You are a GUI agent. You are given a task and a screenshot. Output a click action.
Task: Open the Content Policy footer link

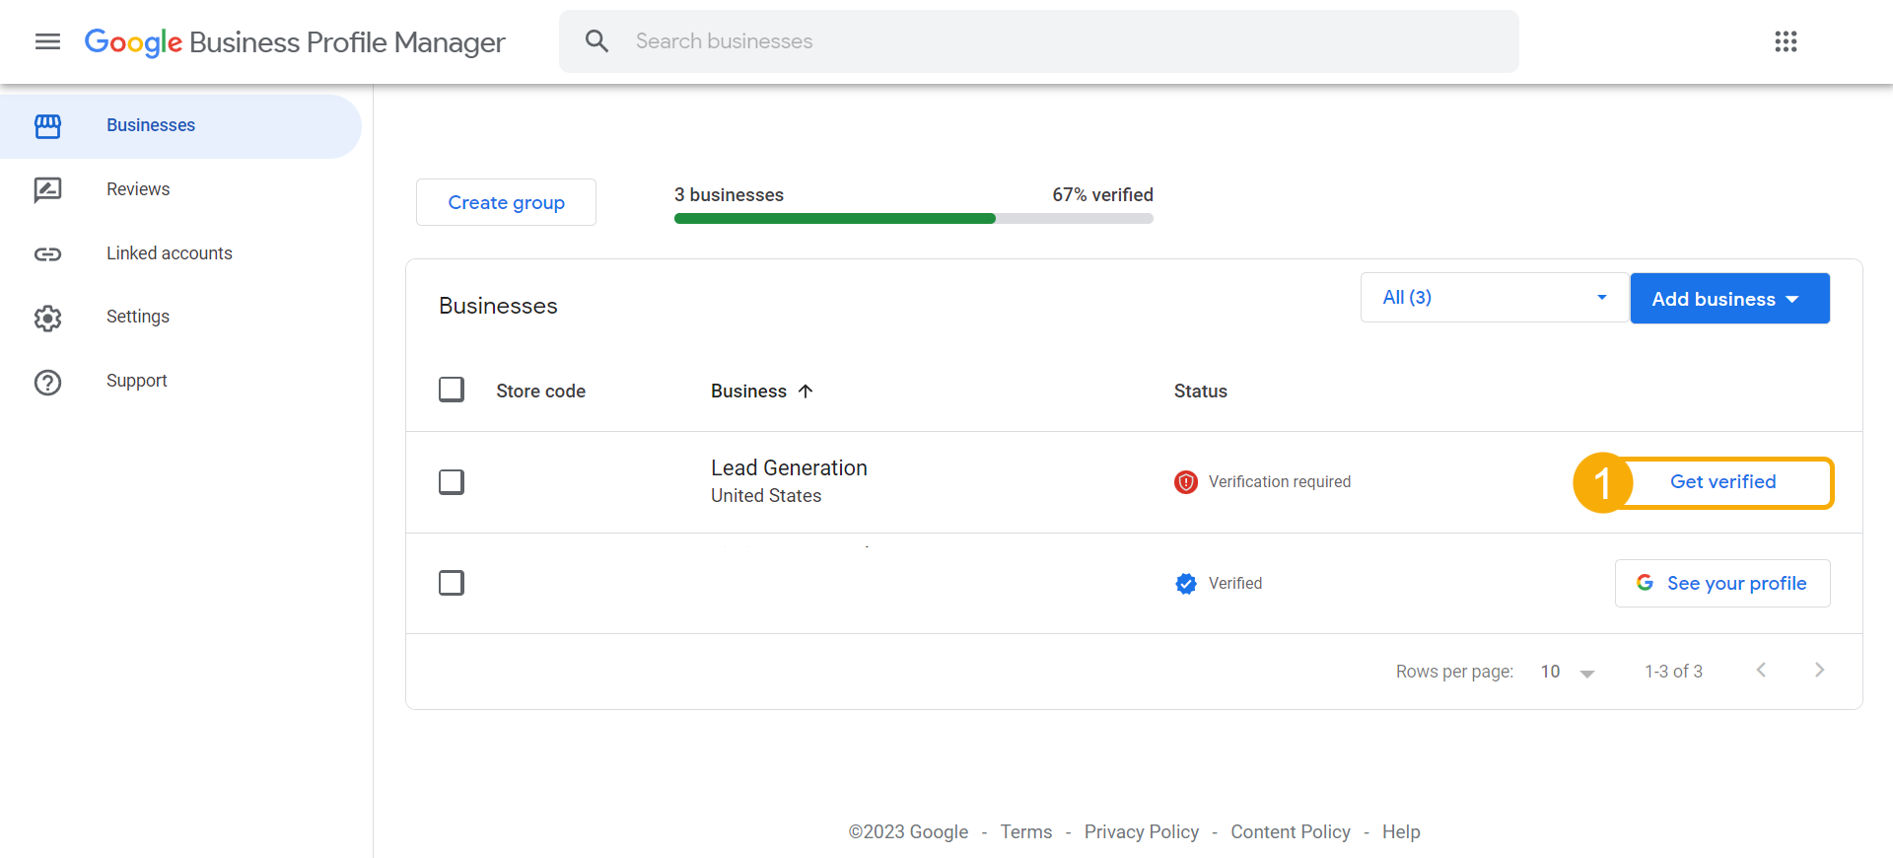coord(1291,832)
